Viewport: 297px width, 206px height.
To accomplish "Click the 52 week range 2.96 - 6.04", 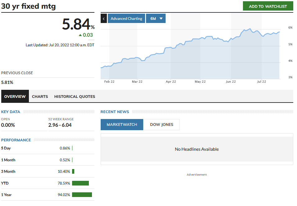I will coord(60,125).
